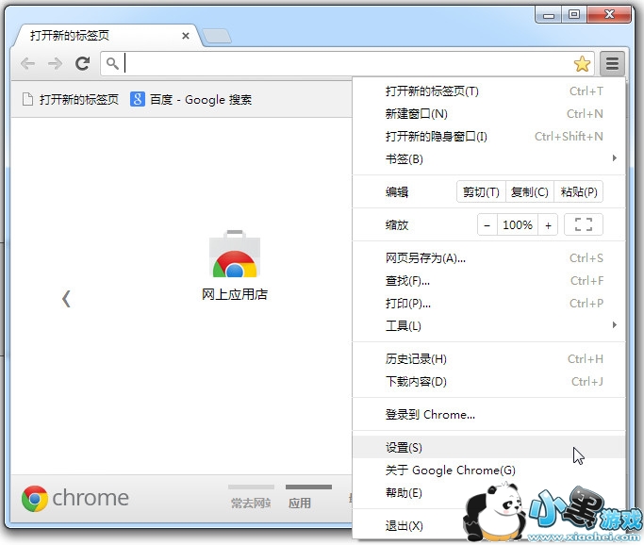Image resolution: width=644 pixels, height=545 pixels.
Task: Open 关于 Google Chrome(G)
Action: point(488,471)
